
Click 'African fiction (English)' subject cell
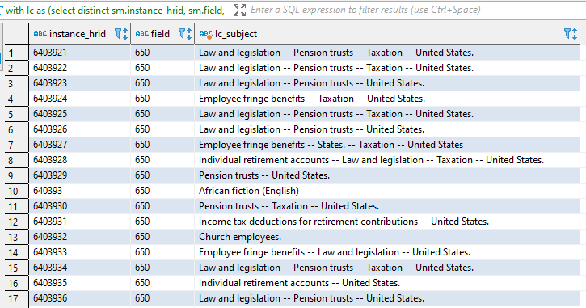[x=387, y=191]
